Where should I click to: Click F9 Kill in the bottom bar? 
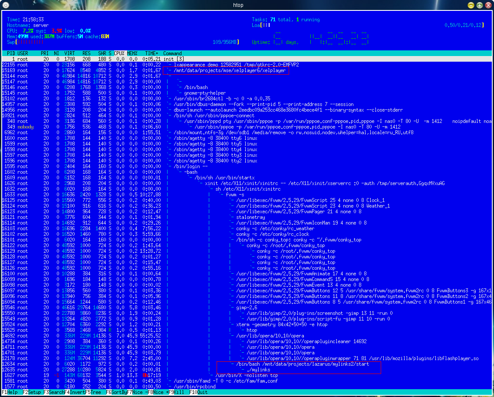[x=178, y=392]
